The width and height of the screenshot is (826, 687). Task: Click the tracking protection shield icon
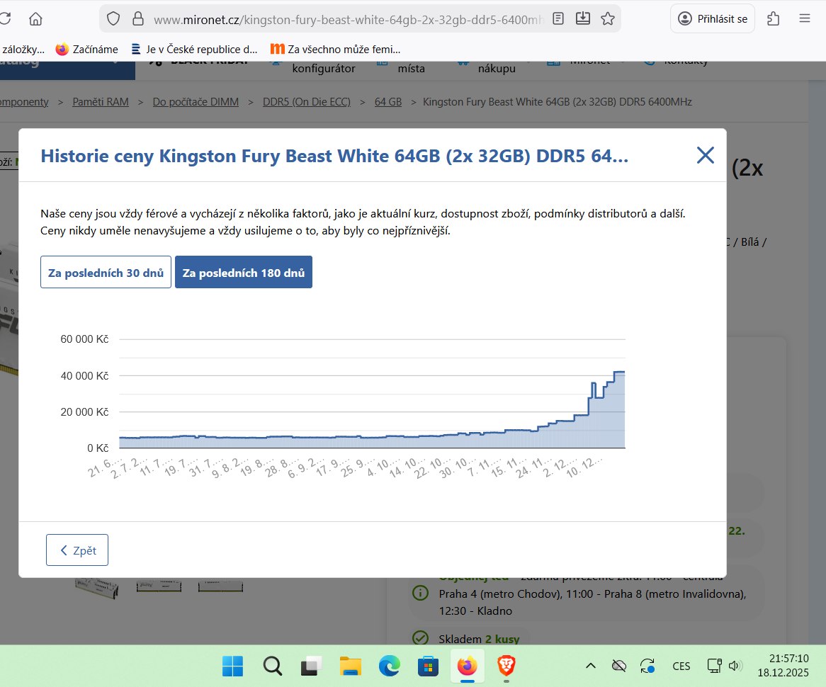pos(113,19)
